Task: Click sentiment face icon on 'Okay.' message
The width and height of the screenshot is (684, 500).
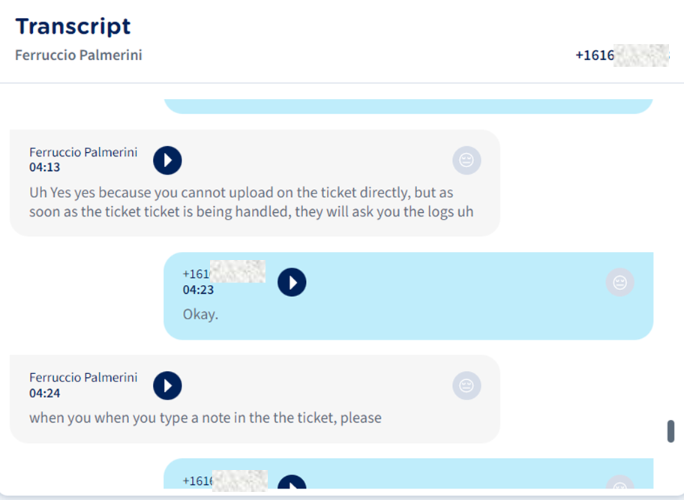Action: click(x=619, y=283)
